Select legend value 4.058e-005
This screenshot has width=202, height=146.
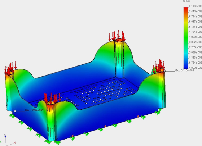pos(195,37)
